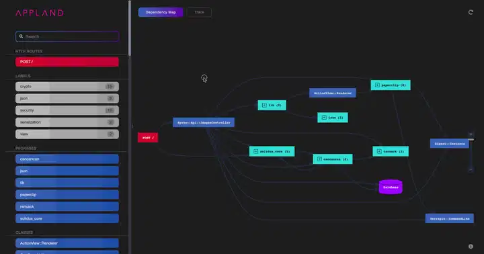Click the sidebar vertical scrollbar
Image resolution: width=484 pixels, height=254 pixels.
click(130, 28)
